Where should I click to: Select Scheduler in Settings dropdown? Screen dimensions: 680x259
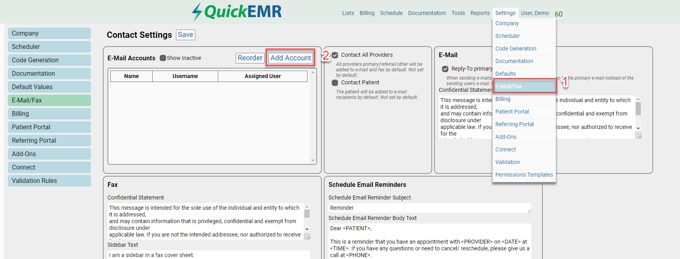(524, 36)
